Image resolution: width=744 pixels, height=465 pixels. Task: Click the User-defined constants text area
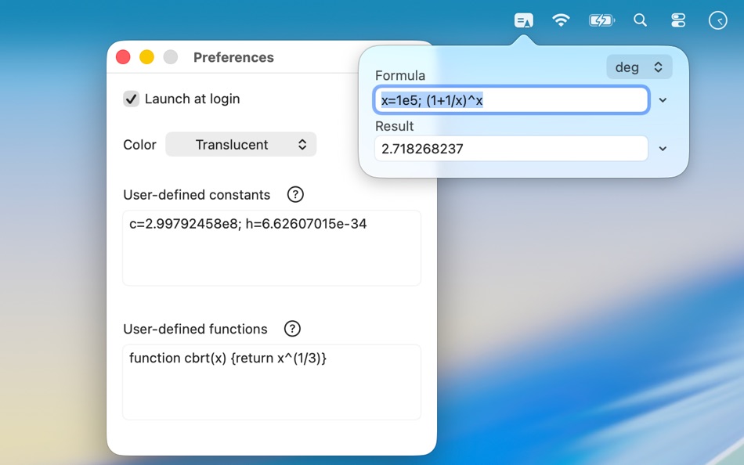[272, 247]
